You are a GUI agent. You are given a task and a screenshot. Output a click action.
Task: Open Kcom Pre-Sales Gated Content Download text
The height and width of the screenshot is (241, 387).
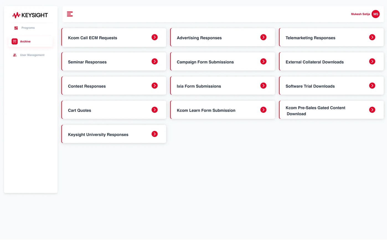(316, 111)
